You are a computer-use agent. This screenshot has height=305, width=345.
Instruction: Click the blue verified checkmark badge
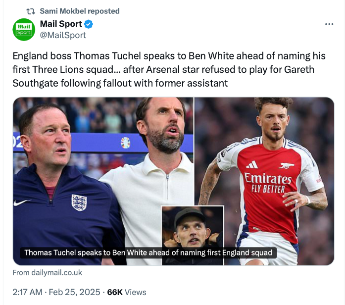tap(89, 24)
